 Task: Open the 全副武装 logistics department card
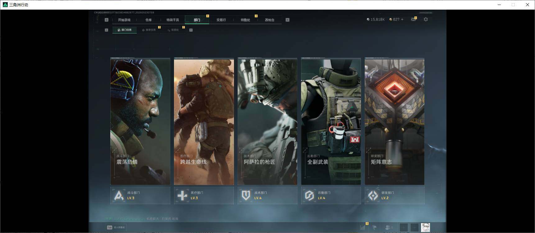pyautogui.click(x=331, y=122)
